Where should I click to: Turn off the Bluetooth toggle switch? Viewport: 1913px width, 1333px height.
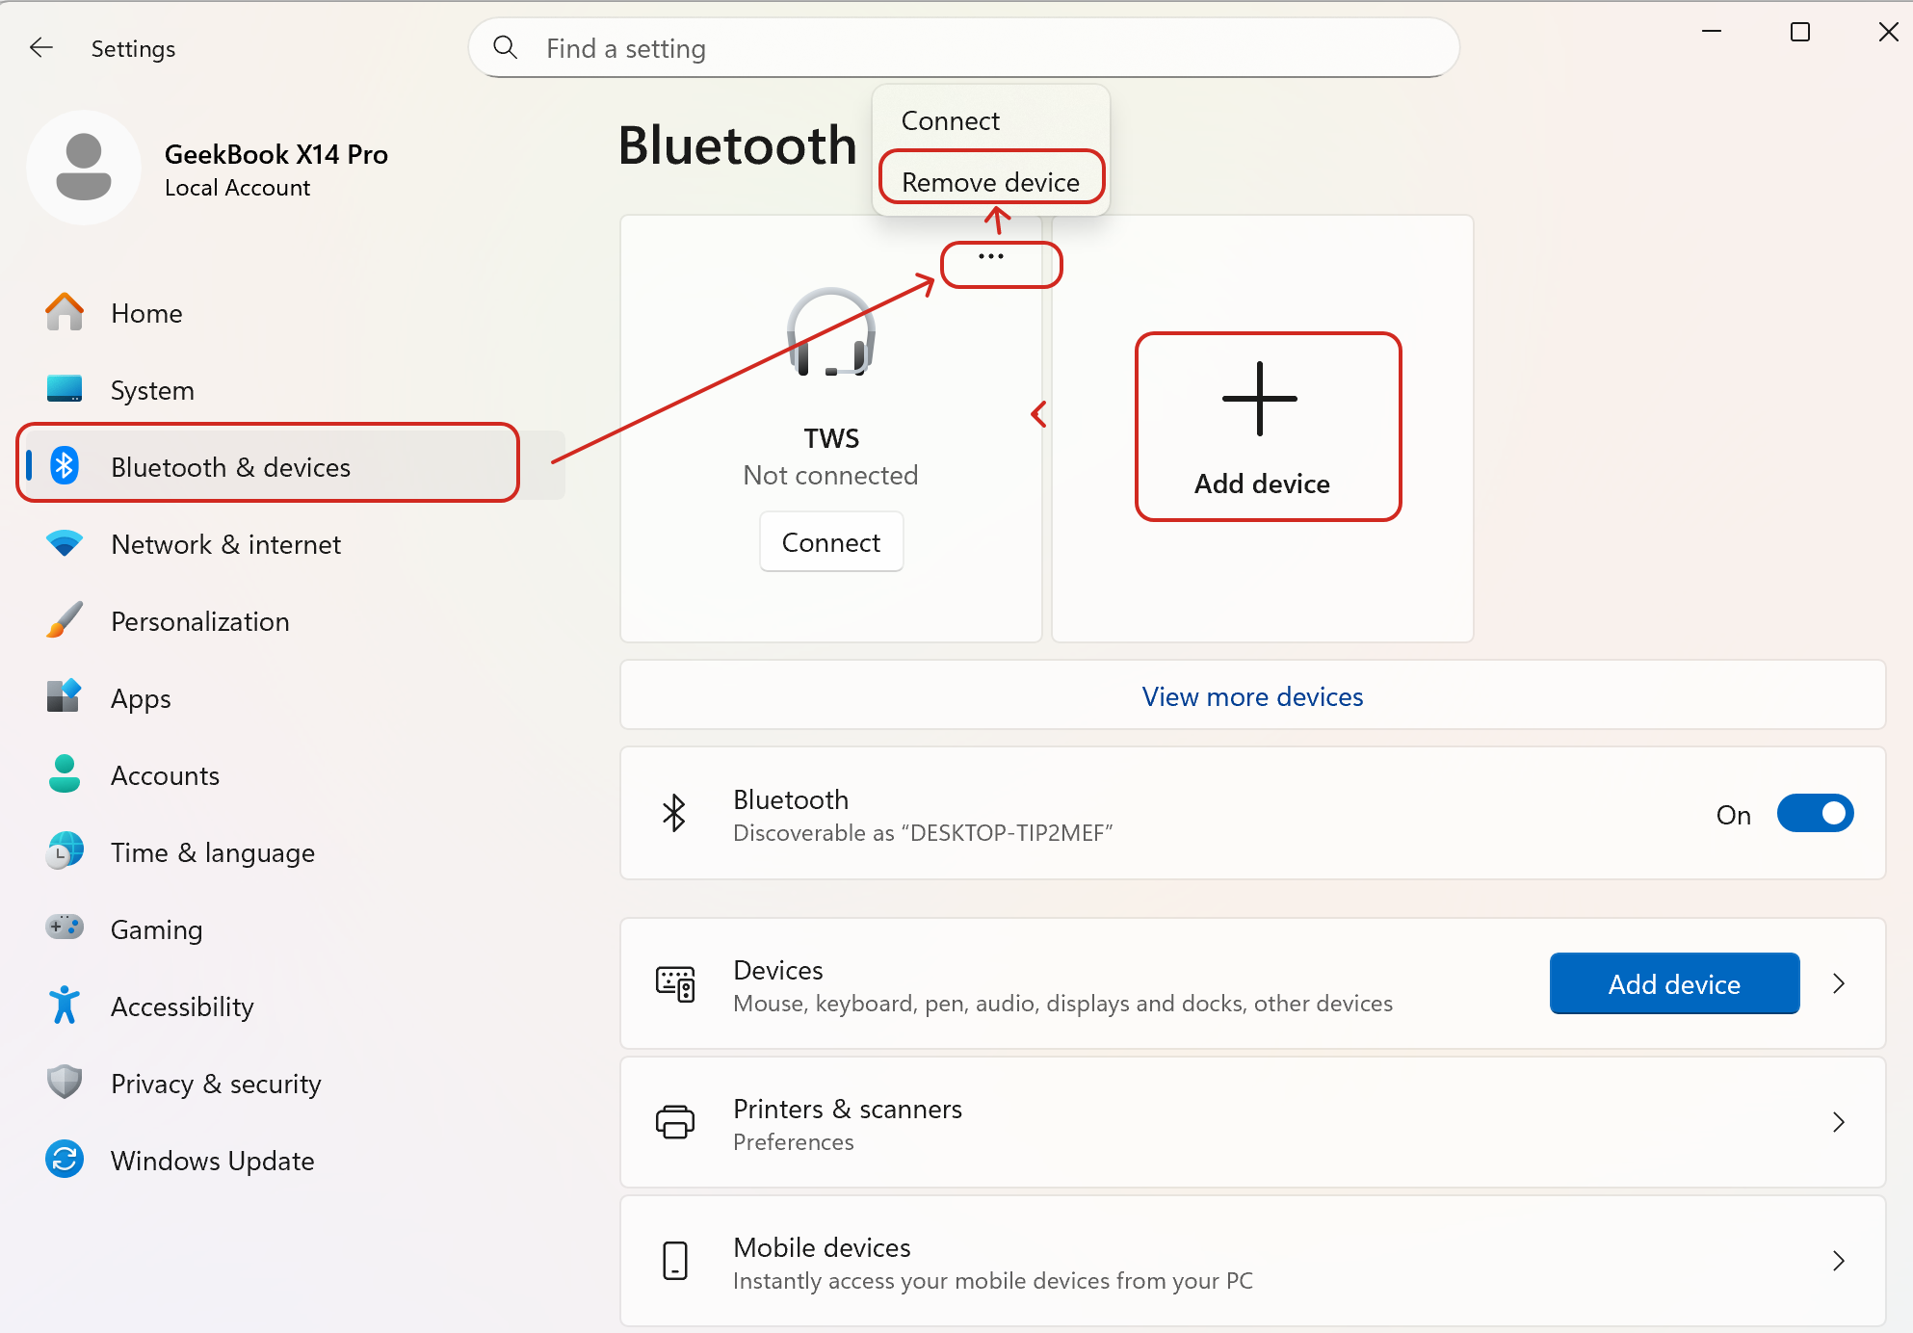click(1815, 814)
